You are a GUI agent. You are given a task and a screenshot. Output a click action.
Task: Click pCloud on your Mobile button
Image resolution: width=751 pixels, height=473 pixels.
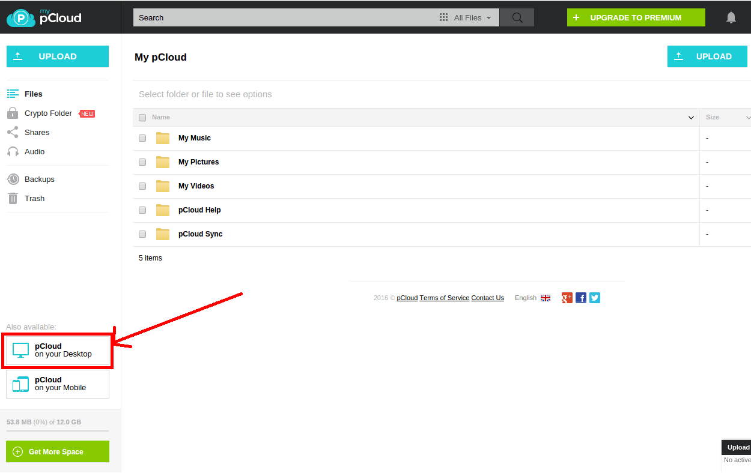click(x=58, y=384)
